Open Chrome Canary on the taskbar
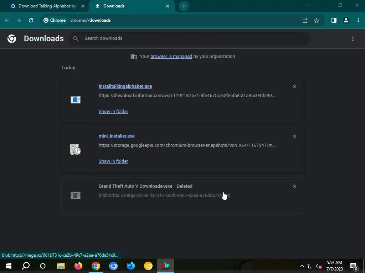Image resolution: width=365 pixels, height=273 pixels. 148,266
